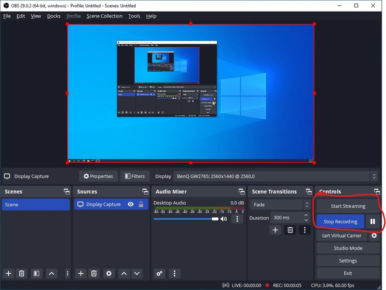Screen dimensions: 386x290
Task: Open the Docks menu
Action: [54, 16]
